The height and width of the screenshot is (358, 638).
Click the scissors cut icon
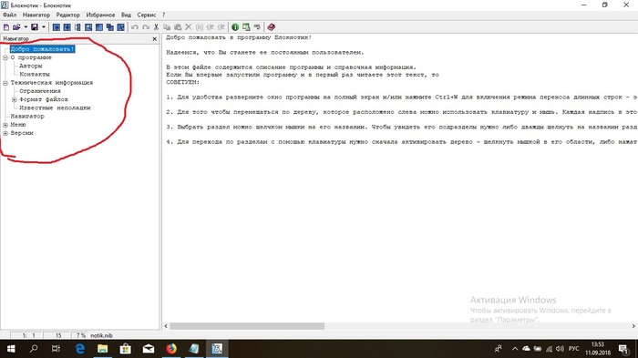coord(156,27)
